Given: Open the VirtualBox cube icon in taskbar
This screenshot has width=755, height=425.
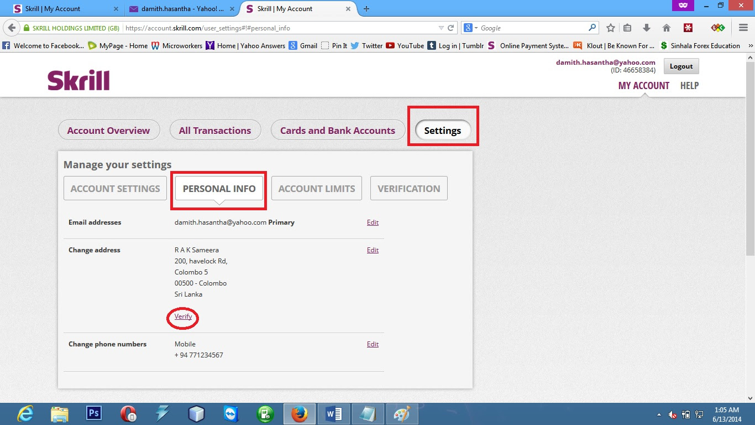Looking at the screenshot, I should click(x=197, y=414).
